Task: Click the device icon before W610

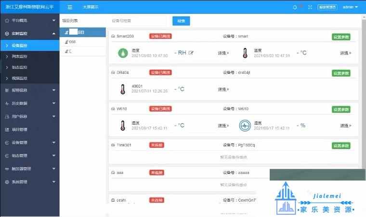Action: 113,109
